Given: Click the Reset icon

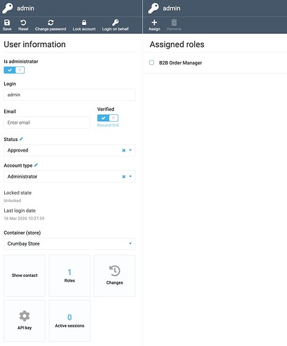Looking at the screenshot, I should click(x=24, y=23).
